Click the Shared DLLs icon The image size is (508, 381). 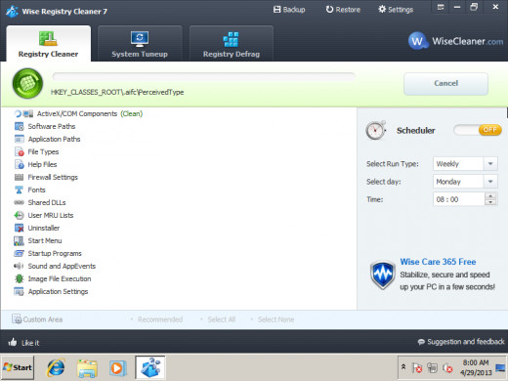(20, 202)
